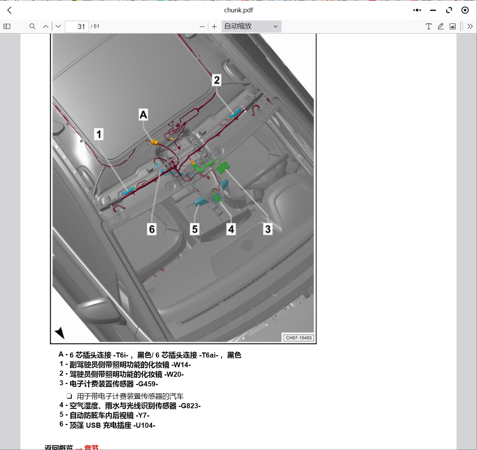Click the back navigation arrow
This screenshot has height=450, width=477.
point(9,10)
